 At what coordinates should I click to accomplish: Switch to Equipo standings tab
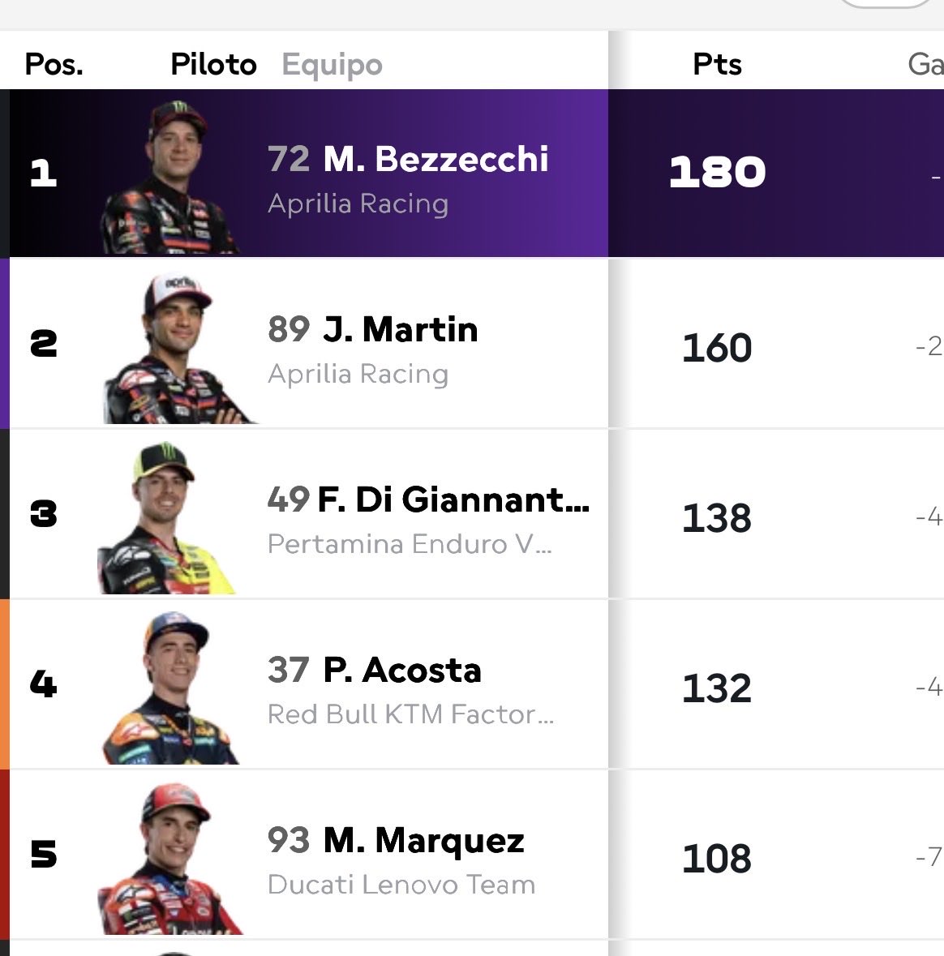[332, 65]
